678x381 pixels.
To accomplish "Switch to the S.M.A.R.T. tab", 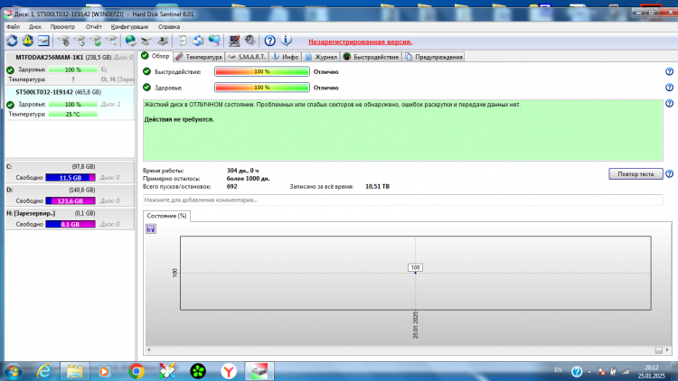I will [247, 57].
